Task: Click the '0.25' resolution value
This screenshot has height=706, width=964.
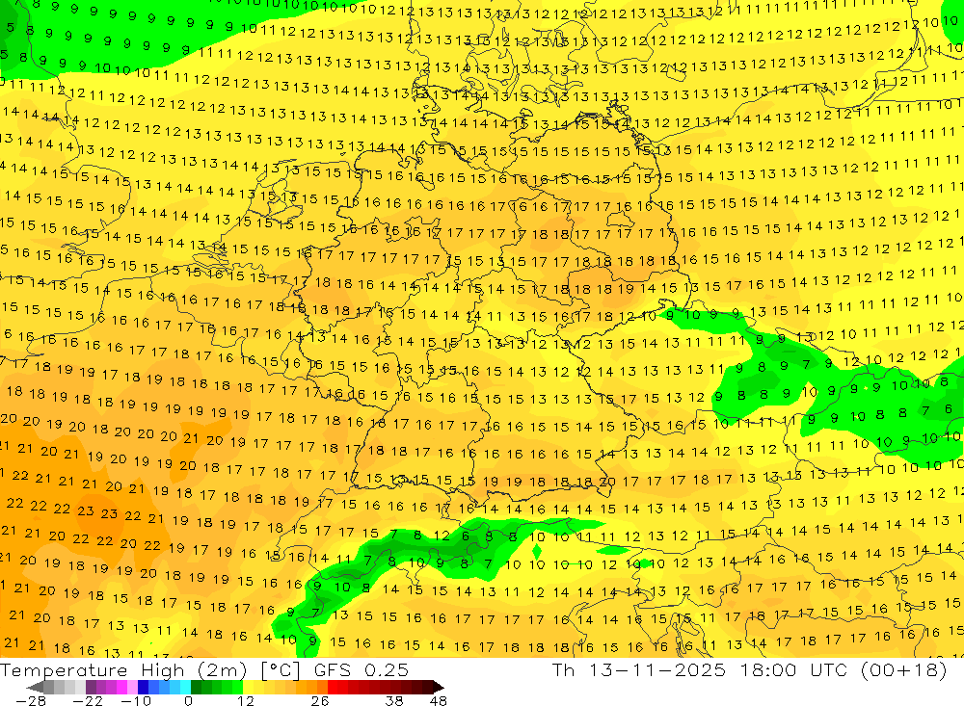Action: pos(387,669)
